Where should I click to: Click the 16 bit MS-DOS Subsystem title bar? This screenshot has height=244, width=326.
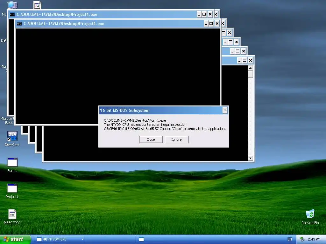tap(164, 110)
